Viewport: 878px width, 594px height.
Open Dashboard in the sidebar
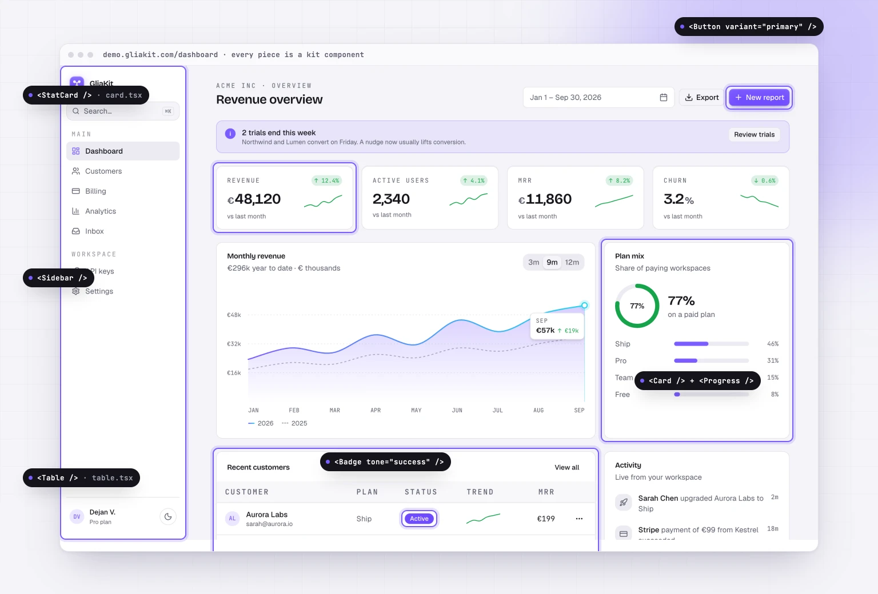[x=123, y=151]
